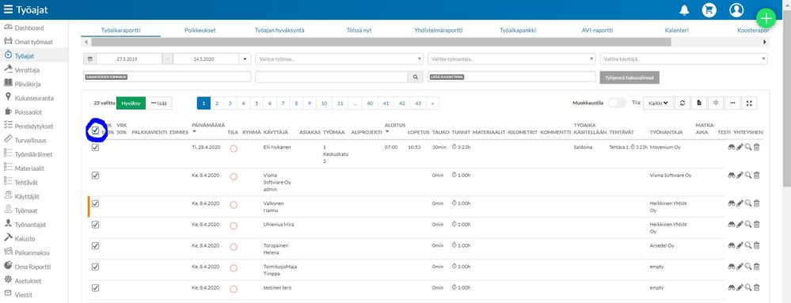The width and height of the screenshot is (791, 303).
Task: Click status circle in Uhlenius Mira row
Action: [x=234, y=225]
